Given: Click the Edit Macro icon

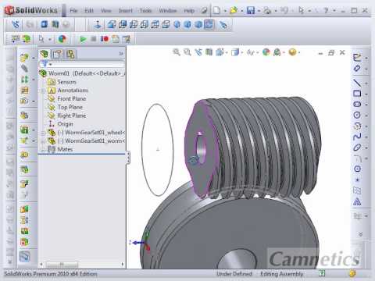Looking at the screenshot, I should click(127, 39).
